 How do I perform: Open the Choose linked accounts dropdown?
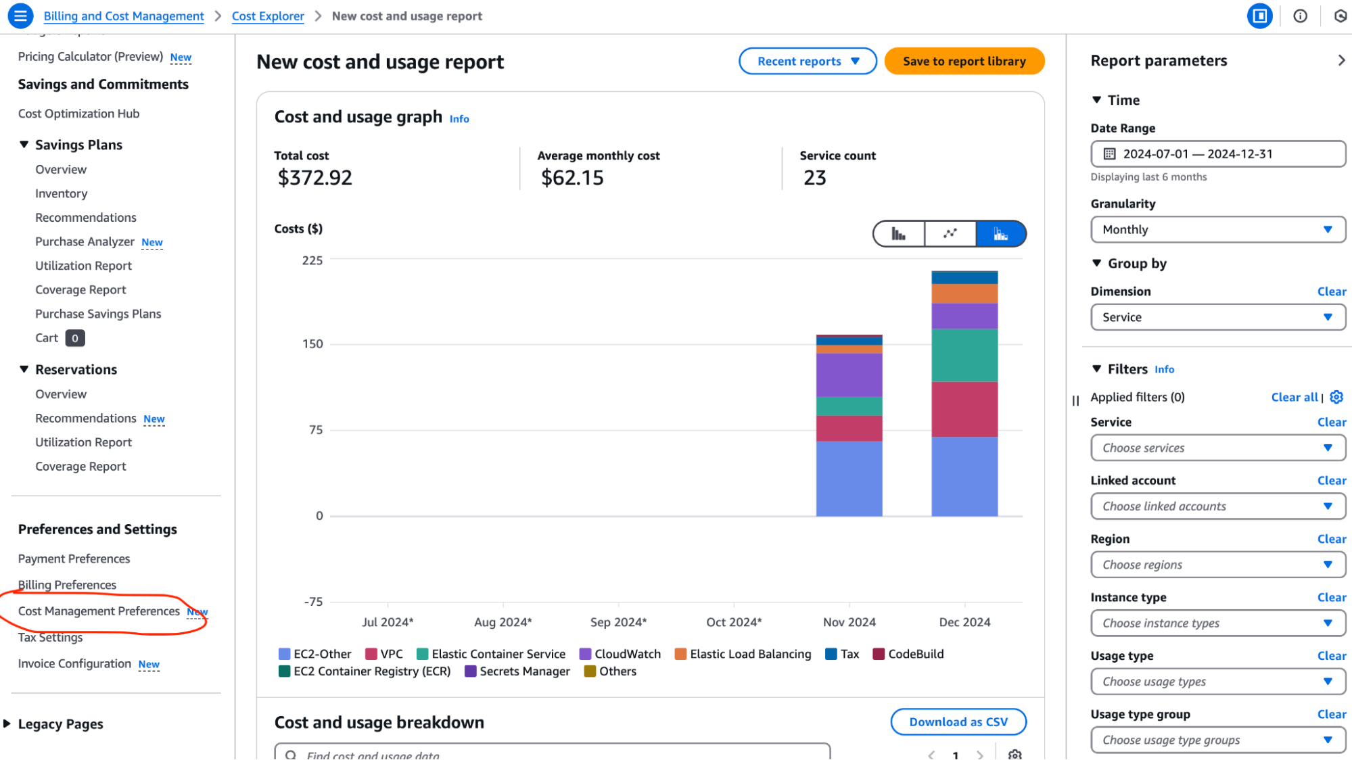(1217, 506)
